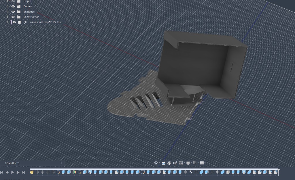Viewport: 295px width, 180px height.
Task: Activate the Look At tool
Action: [x=164, y=163]
